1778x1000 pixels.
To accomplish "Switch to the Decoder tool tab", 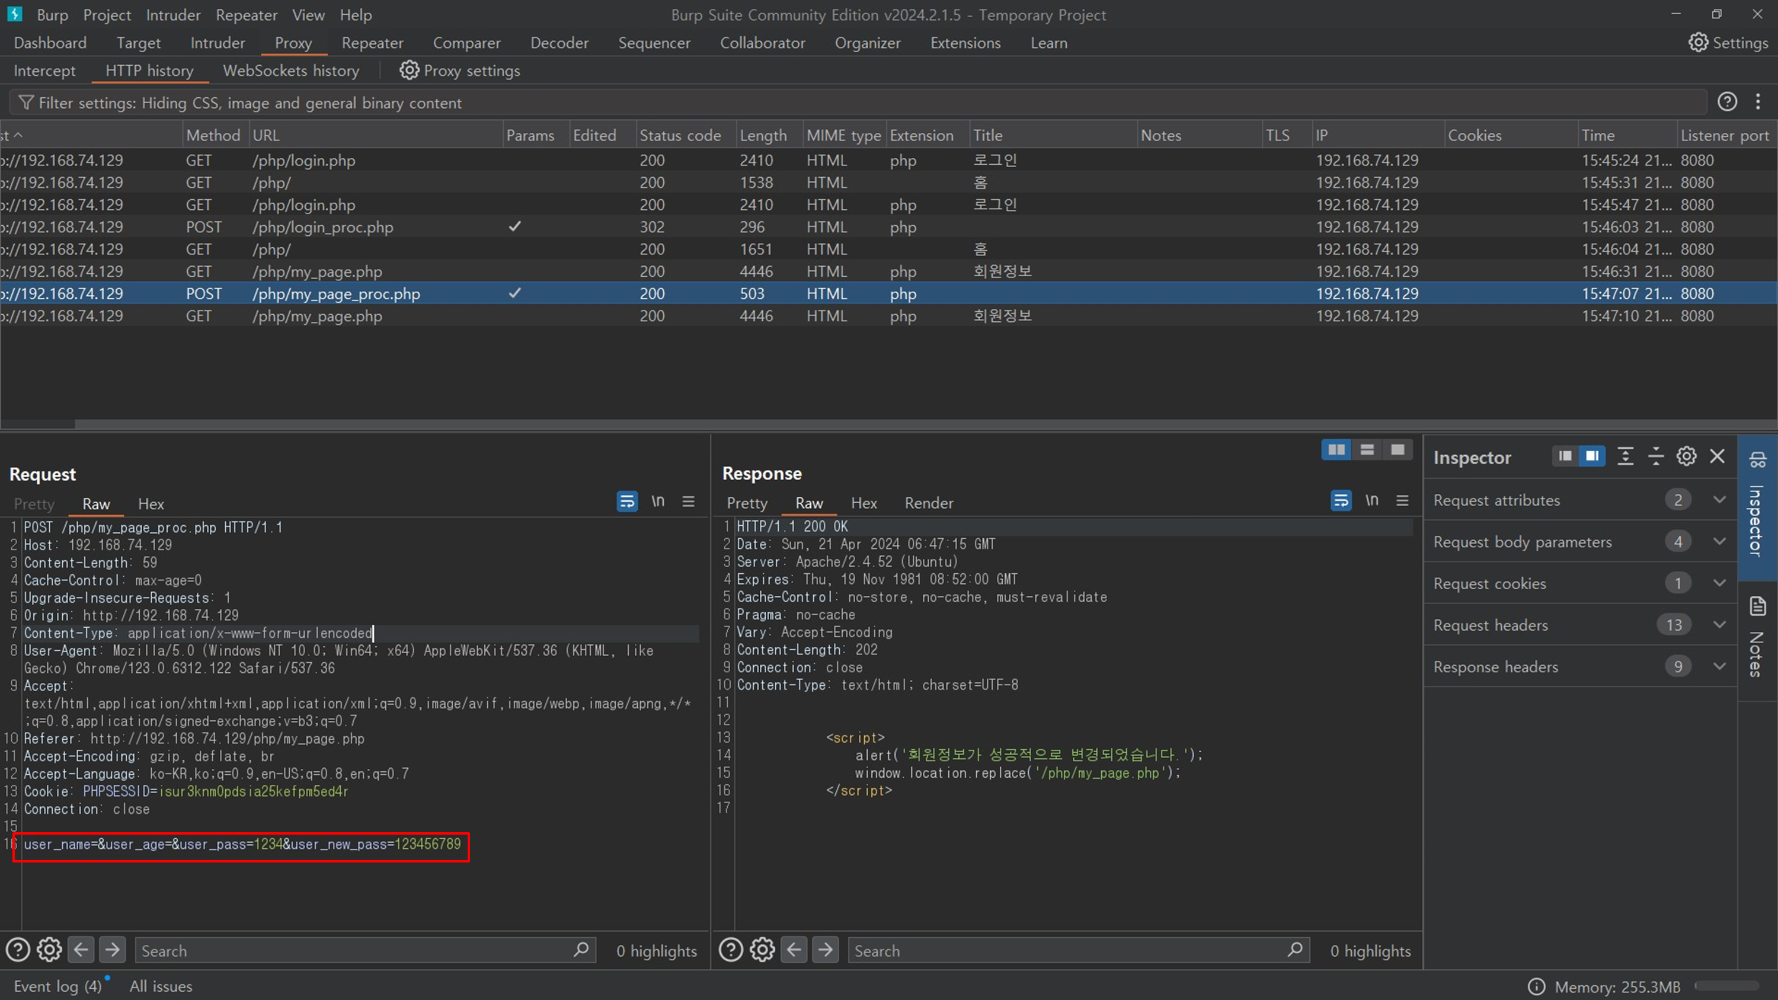I will 559,43.
